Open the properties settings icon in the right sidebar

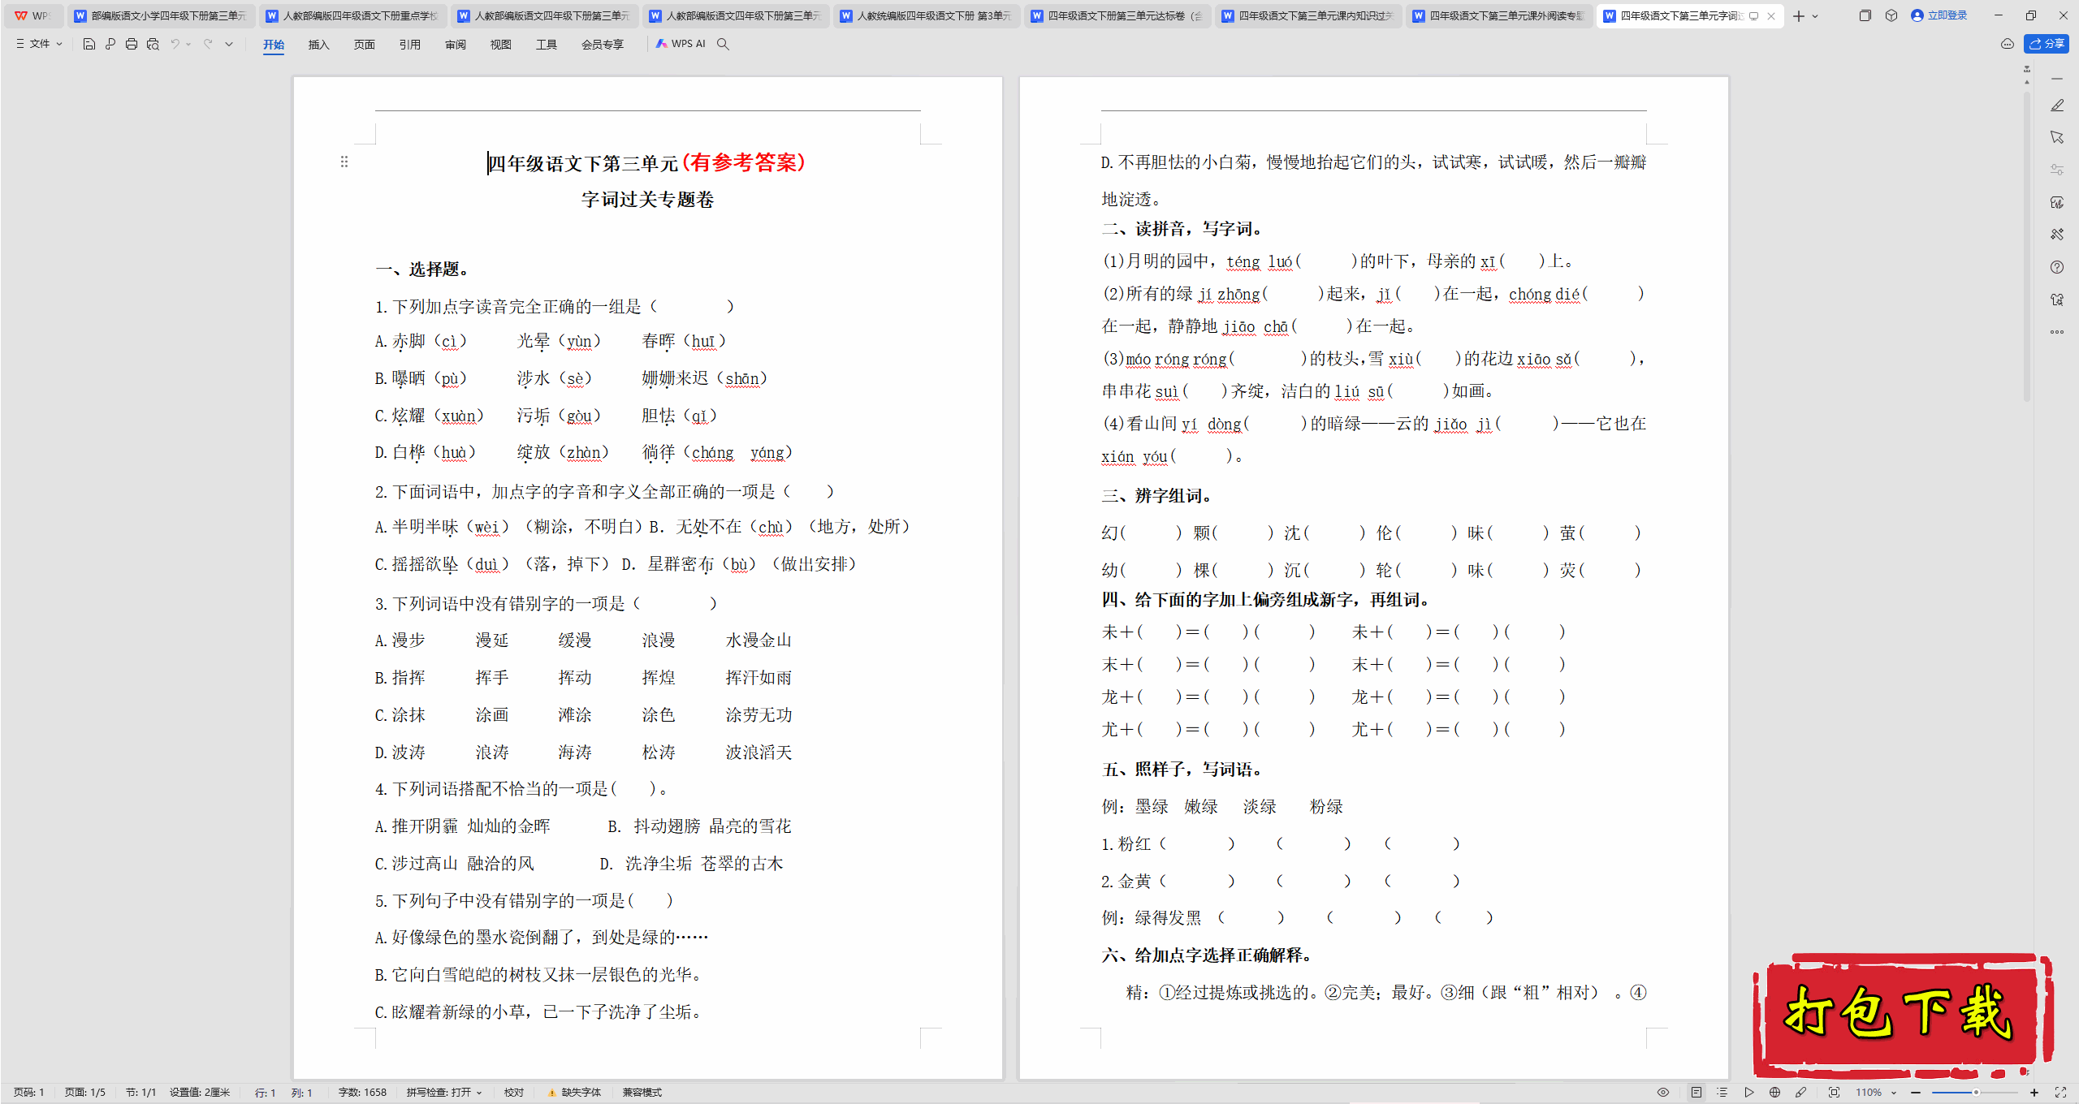[x=2057, y=170]
